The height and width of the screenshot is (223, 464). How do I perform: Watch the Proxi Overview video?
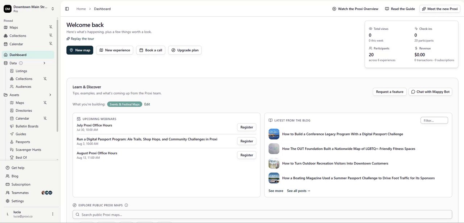(x=355, y=9)
